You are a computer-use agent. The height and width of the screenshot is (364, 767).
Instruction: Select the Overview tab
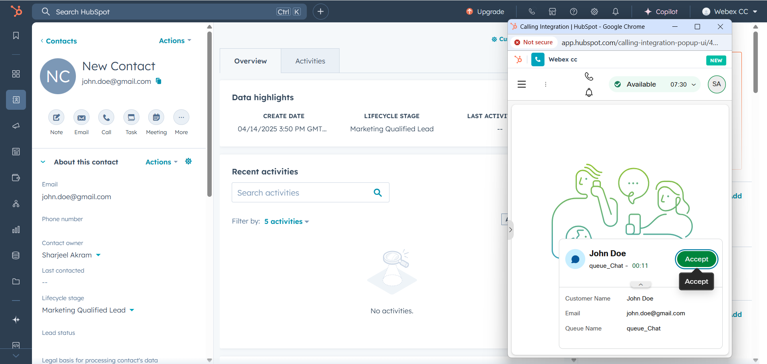tap(250, 61)
